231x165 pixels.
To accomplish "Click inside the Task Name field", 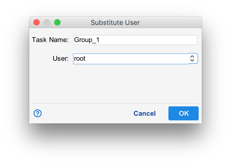I will pyautogui.click(x=135, y=40).
